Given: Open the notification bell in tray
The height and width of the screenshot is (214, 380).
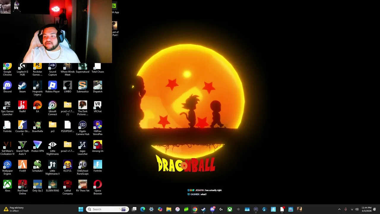Looking at the screenshot, I should tap(375, 209).
